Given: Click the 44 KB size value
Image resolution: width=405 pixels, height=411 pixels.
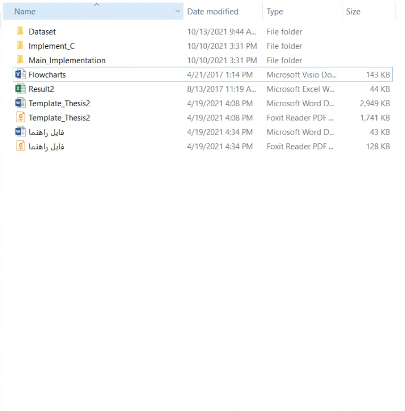Looking at the screenshot, I should tap(380, 89).
